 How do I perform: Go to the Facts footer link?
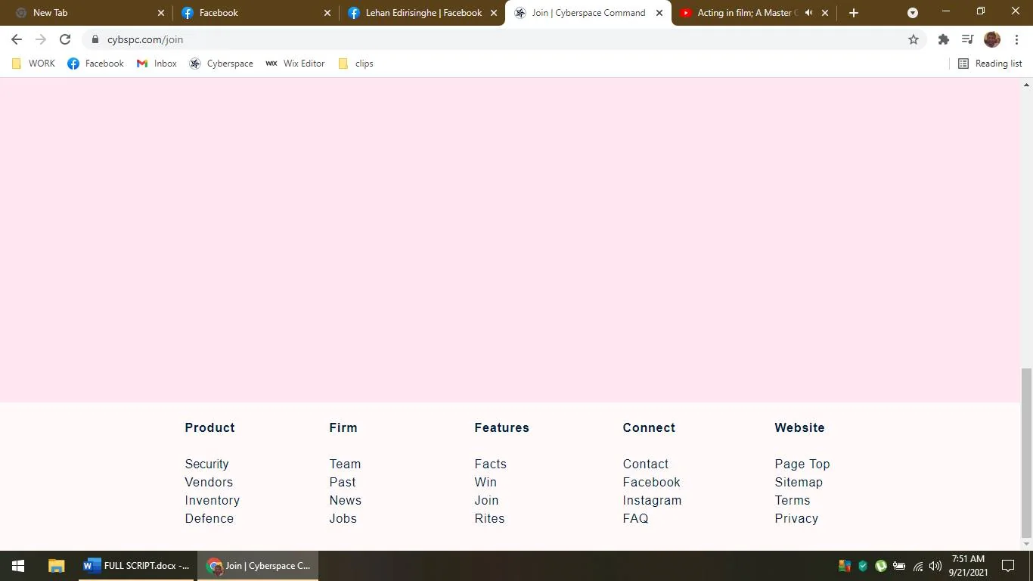pyautogui.click(x=491, y=464)
